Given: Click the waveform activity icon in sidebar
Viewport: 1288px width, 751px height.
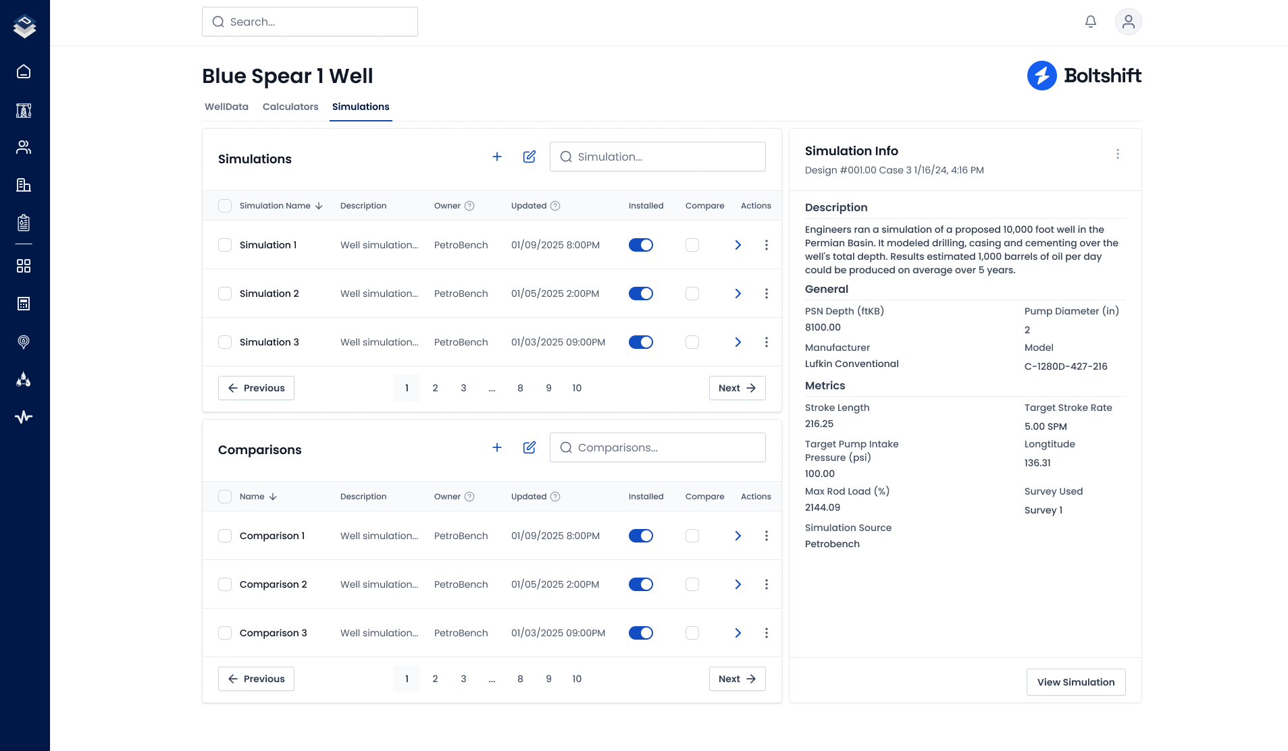Looking at the screenshot, I should [x=24, y=416].
